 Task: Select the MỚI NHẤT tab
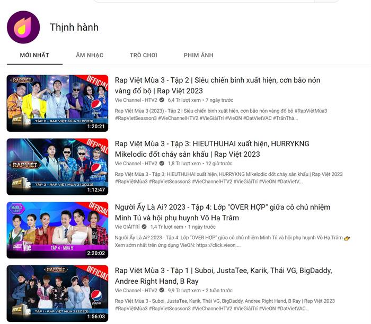(34, 55)
